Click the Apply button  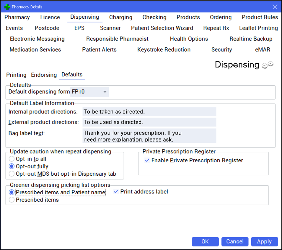tap(264, 242)
